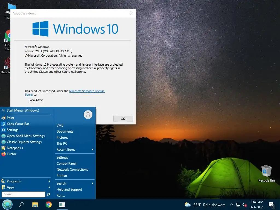
Task: Click the Settings gear icon in left column
Action: (x=3, y=130)
